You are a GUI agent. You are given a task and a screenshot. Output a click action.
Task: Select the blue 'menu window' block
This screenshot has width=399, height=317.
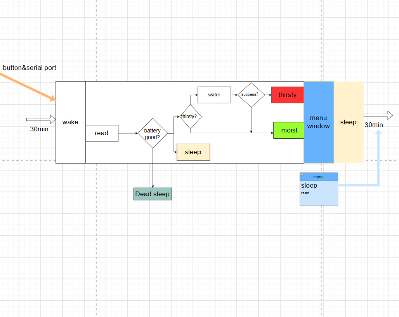[319, 122]
